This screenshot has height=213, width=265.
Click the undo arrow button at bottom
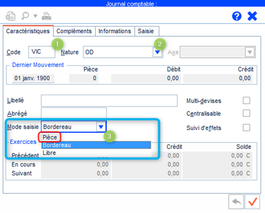click(x=236, y=201)
